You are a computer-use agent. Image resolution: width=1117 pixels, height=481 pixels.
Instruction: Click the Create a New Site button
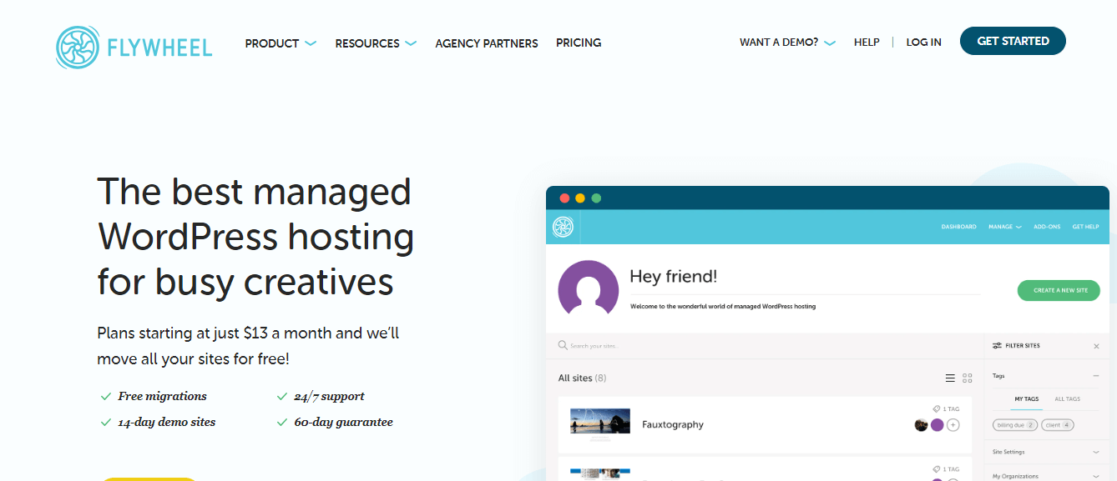1059,290
